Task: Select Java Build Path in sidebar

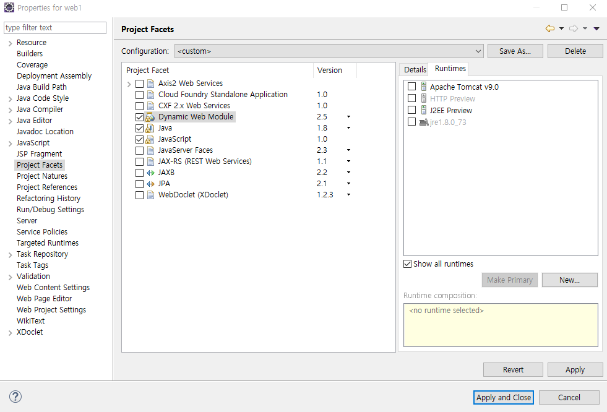Action: click(41, 87)
